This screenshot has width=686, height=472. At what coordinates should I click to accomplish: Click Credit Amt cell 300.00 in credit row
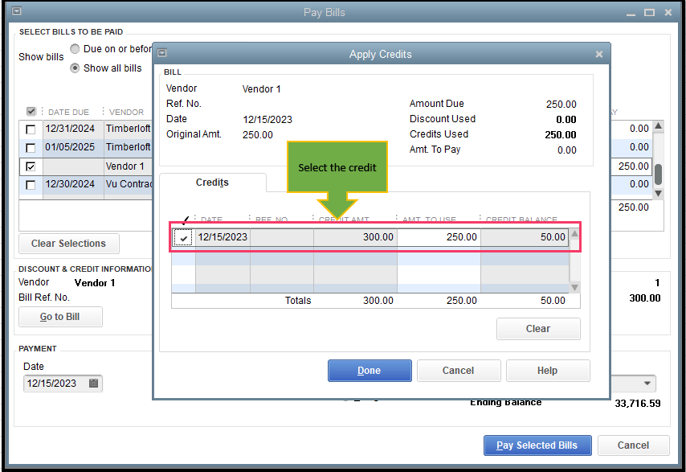[355, 237]
